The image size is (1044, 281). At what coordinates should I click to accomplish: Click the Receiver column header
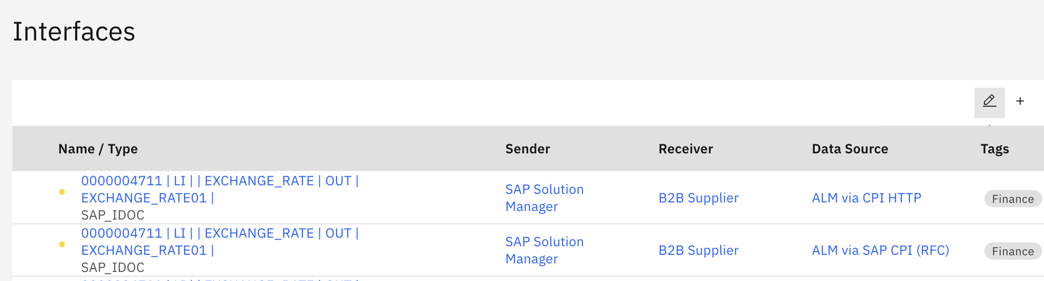click(x=686, y=149)
